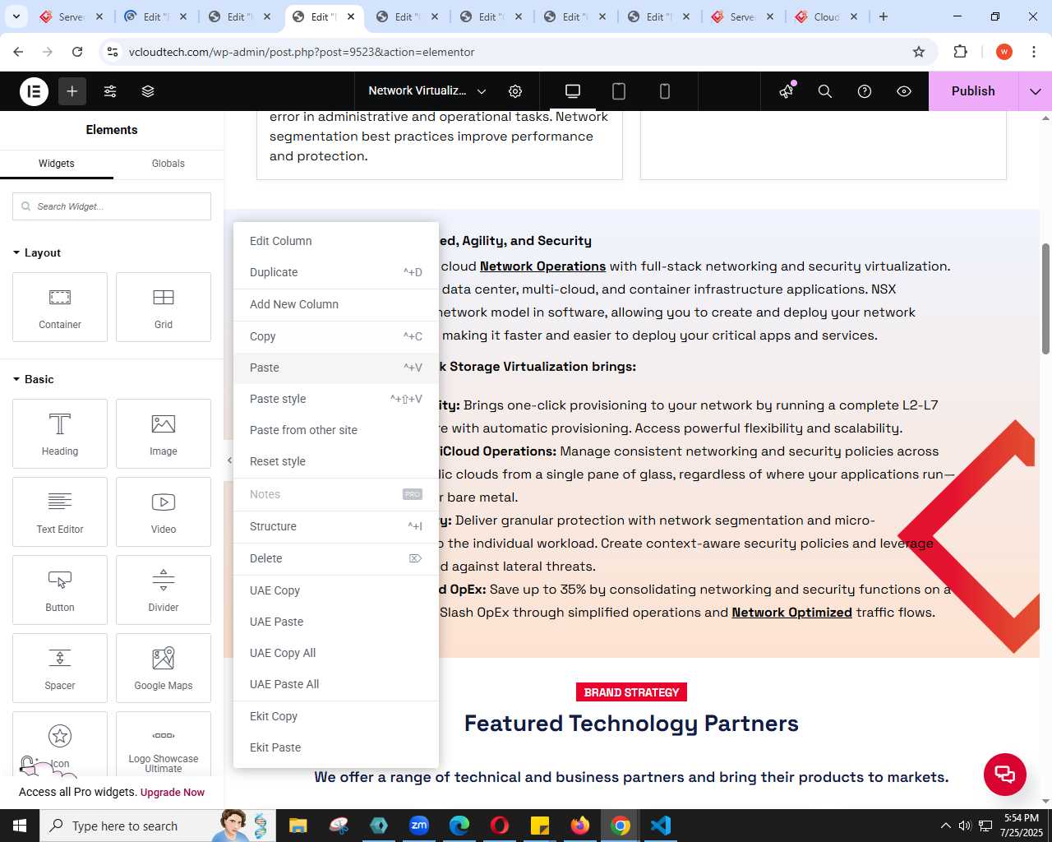Switch to tablet responsive view
Image resolution: width=1052 pixels, height=842 pixels.
619,91
